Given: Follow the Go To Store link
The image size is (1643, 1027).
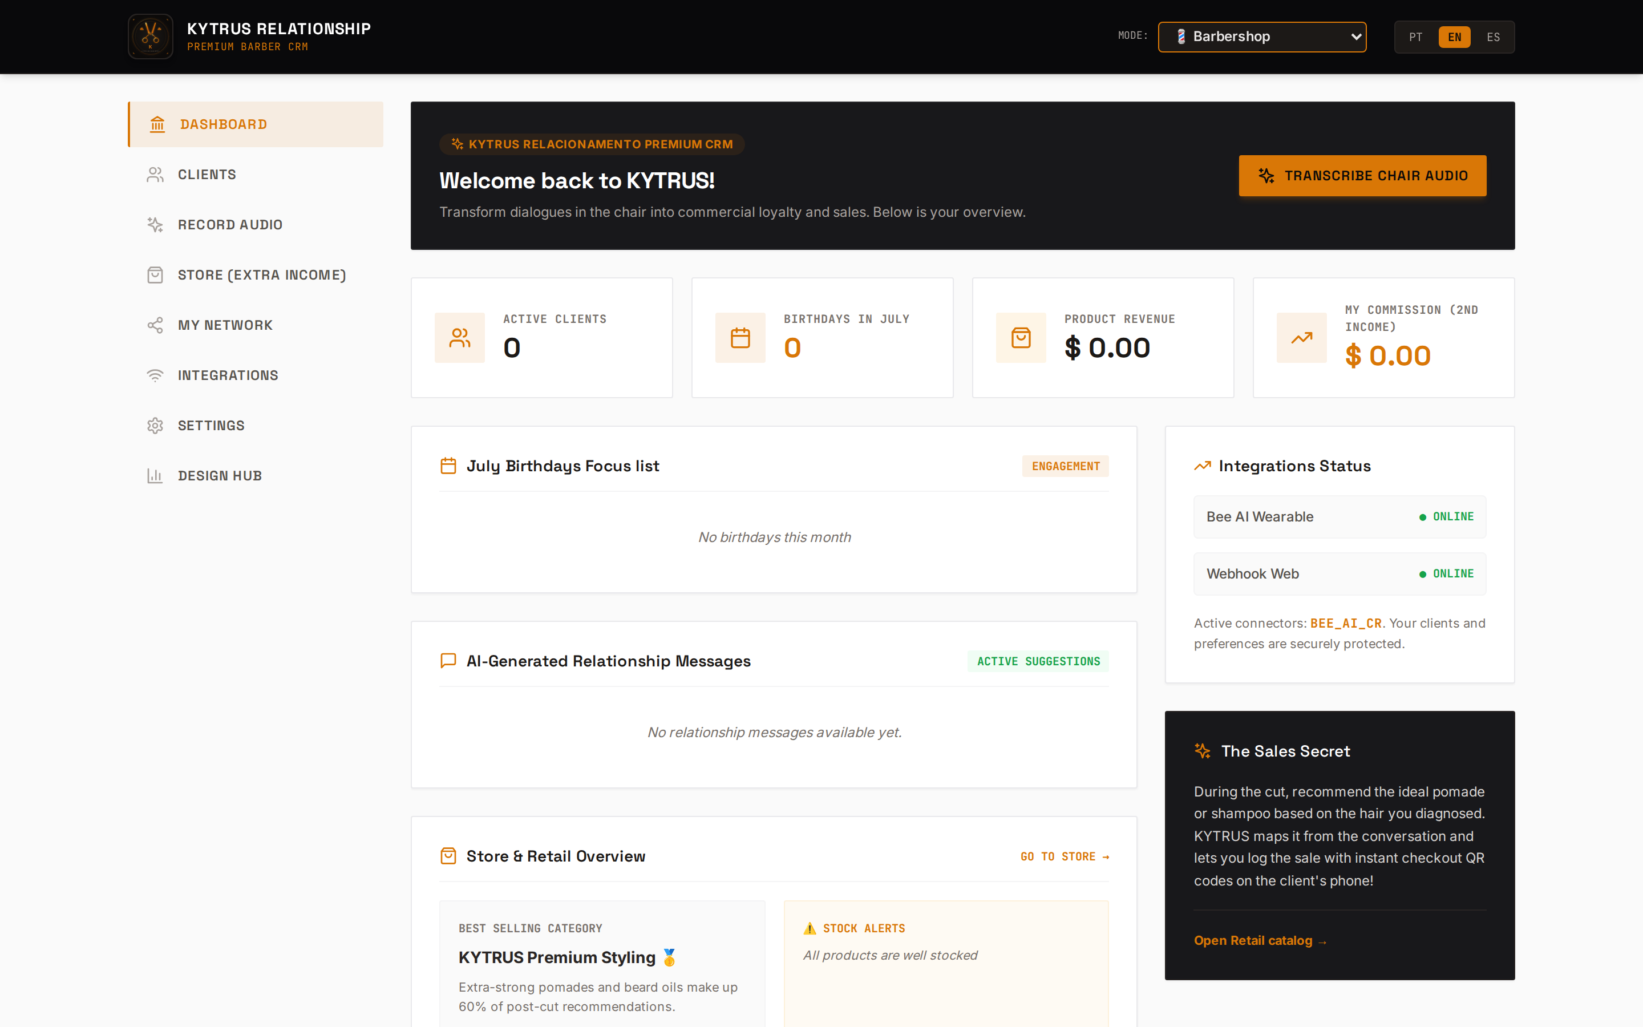Looking at the screenshot, I should (1065, 856).
